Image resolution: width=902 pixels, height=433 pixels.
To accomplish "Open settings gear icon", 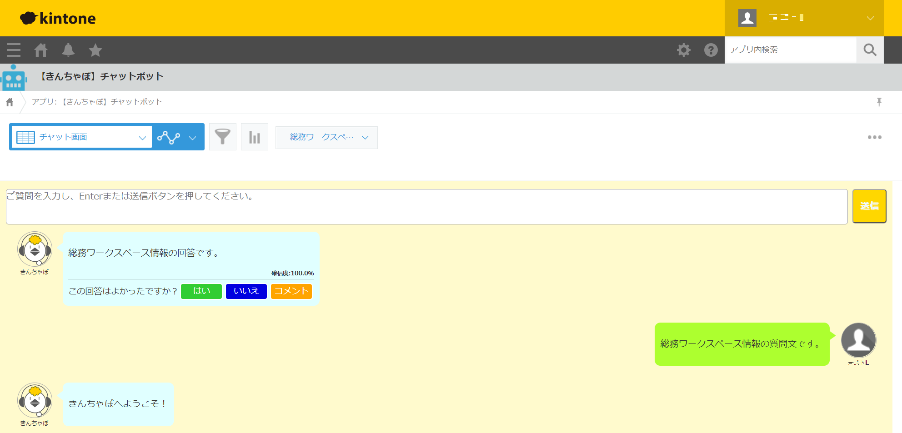I will pyautogui.click(x=683, y=50).
